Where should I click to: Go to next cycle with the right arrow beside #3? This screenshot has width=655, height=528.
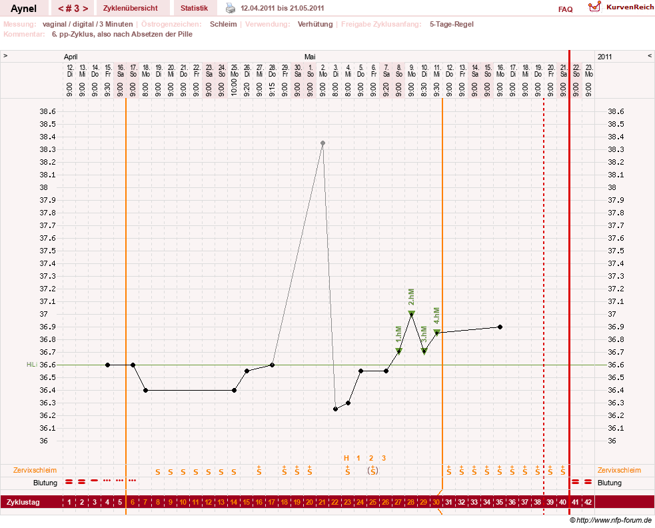[85, 9]
